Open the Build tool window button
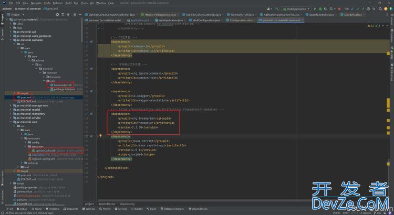The width and height of the screenshot is (394, 215). 151,209
